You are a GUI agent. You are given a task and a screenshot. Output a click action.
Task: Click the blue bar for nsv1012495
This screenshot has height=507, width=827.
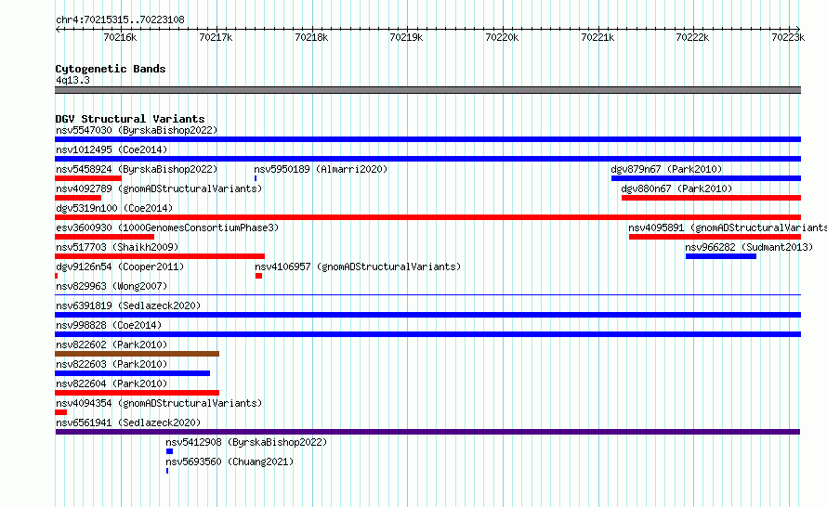click(x=427, y=159)
